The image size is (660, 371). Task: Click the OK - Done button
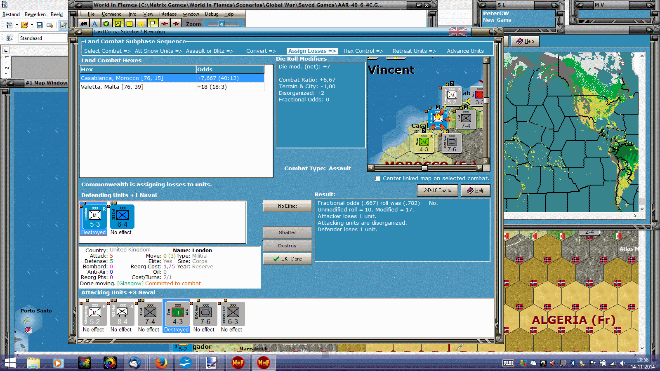point(288,259)
